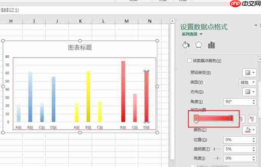This screenshot has width=261, height=167.
Task: Click the 颜色 fill color bucket icon
Action: (x=248, y=130)
